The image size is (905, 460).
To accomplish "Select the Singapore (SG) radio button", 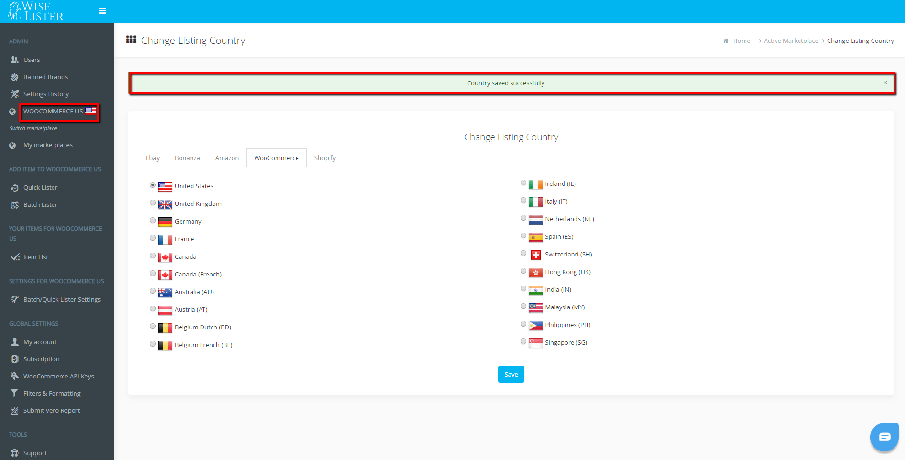I will coord(523,341).
